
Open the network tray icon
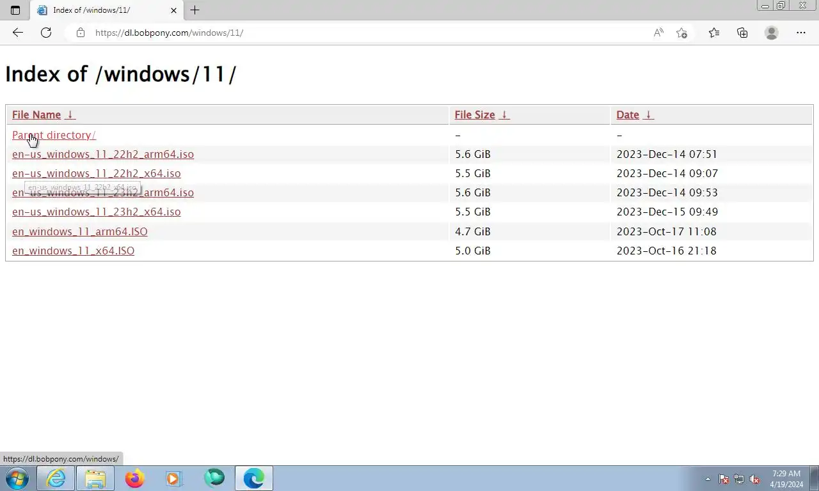coord(739,479)
